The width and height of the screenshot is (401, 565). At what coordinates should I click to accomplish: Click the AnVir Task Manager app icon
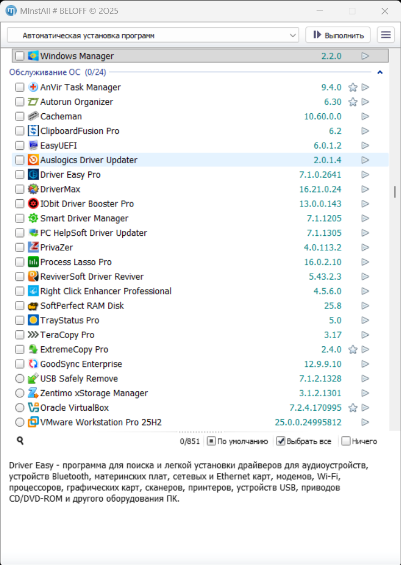click(x=33, y=87)
